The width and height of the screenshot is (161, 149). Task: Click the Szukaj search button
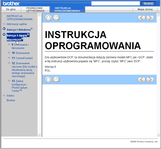pyautogui.click(x=148, y=4)
